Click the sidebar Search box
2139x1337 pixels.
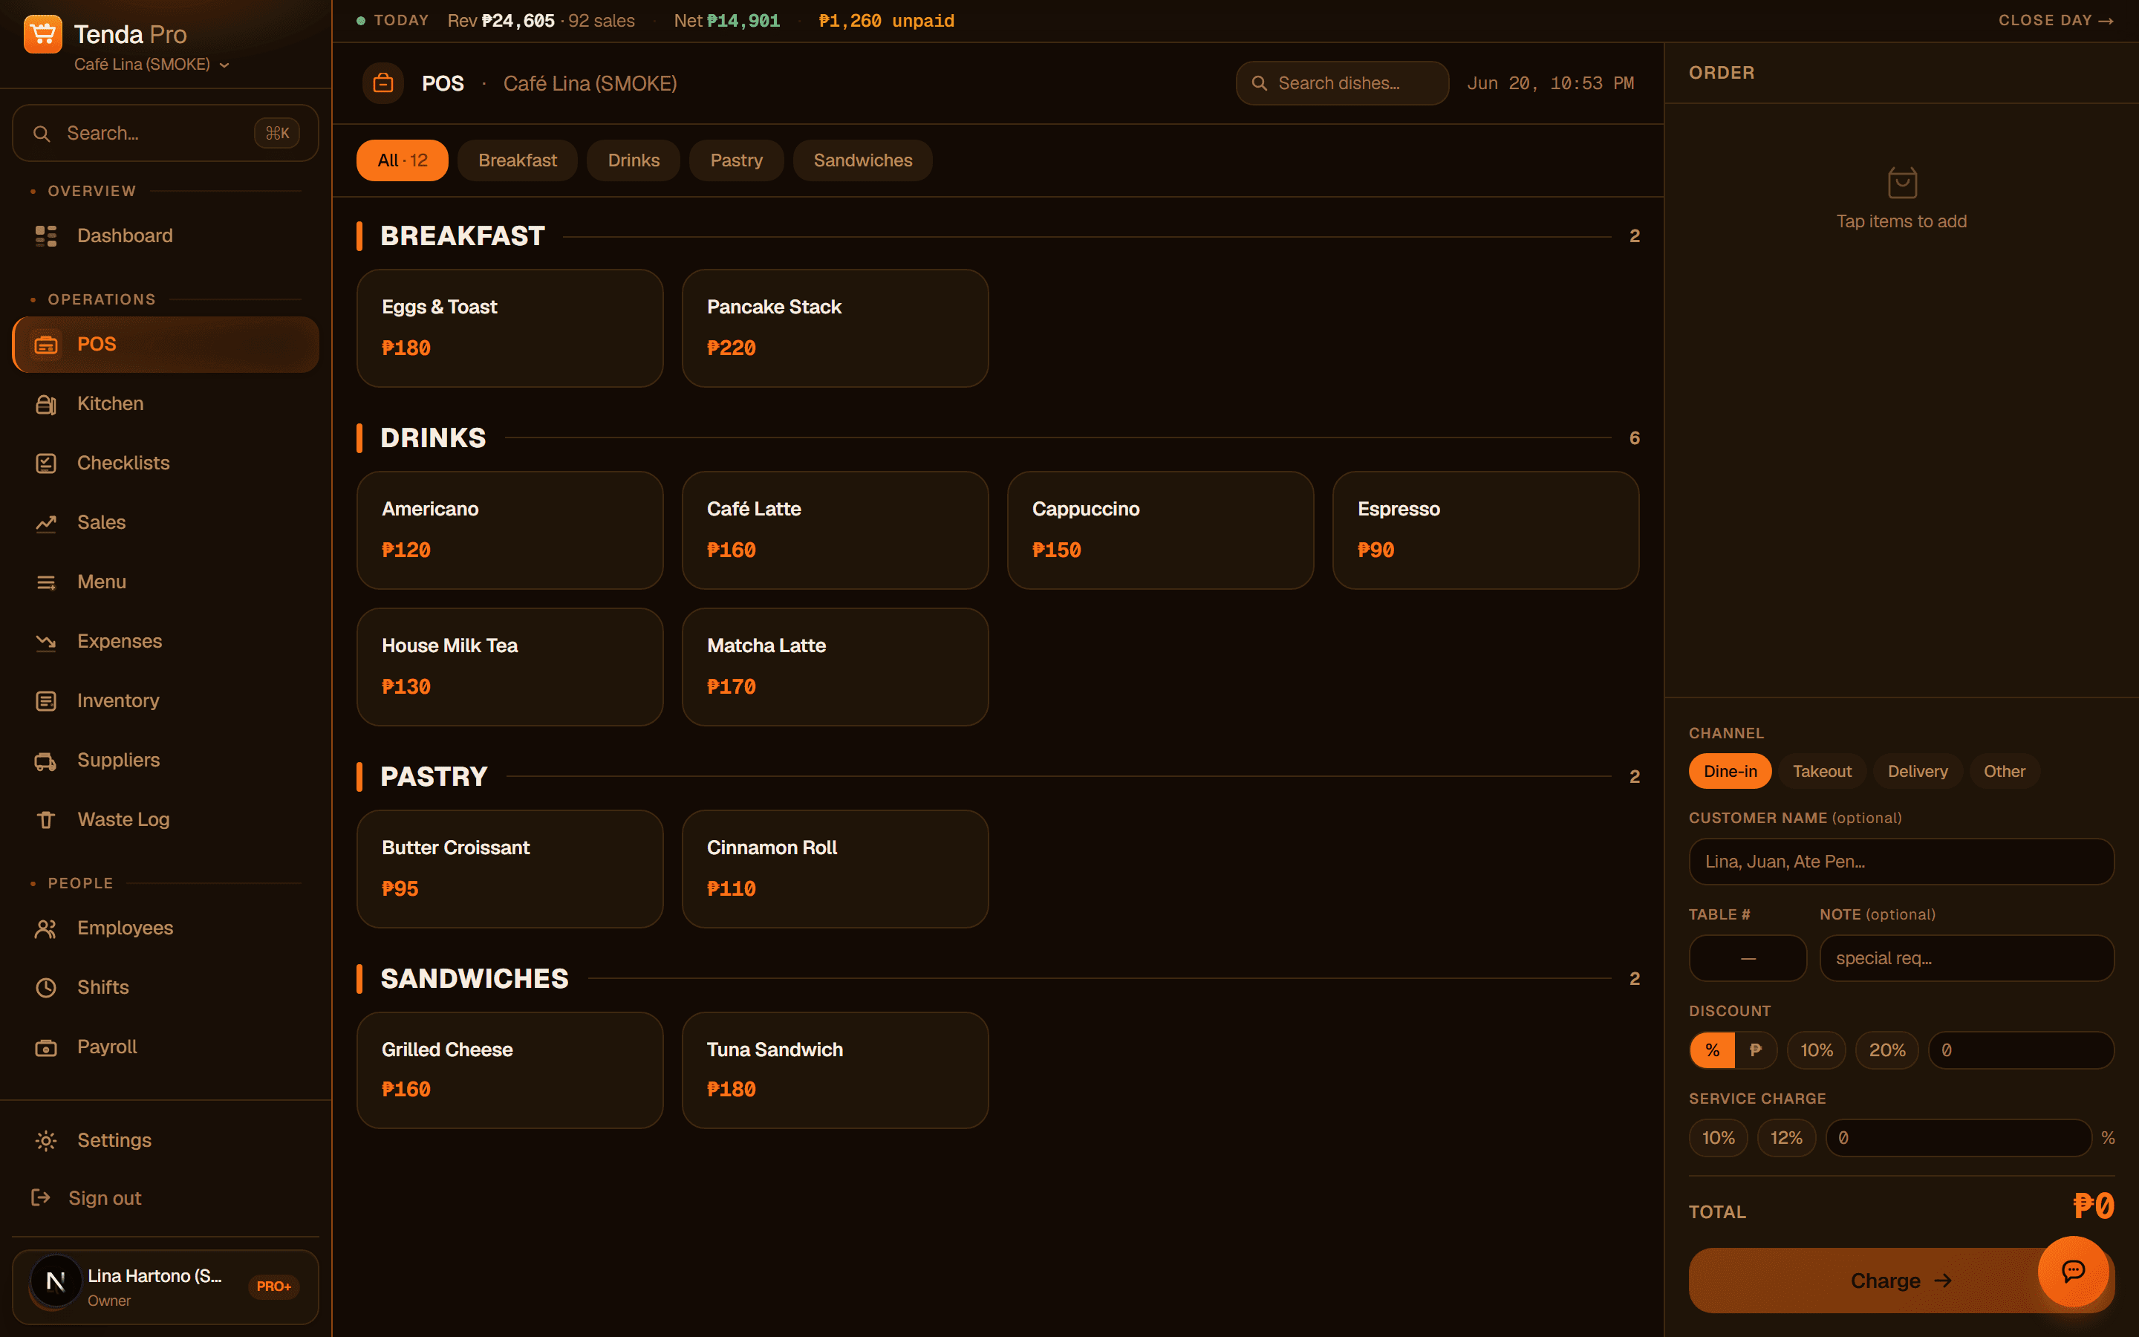pyautogui.click(x=166, y=133)
